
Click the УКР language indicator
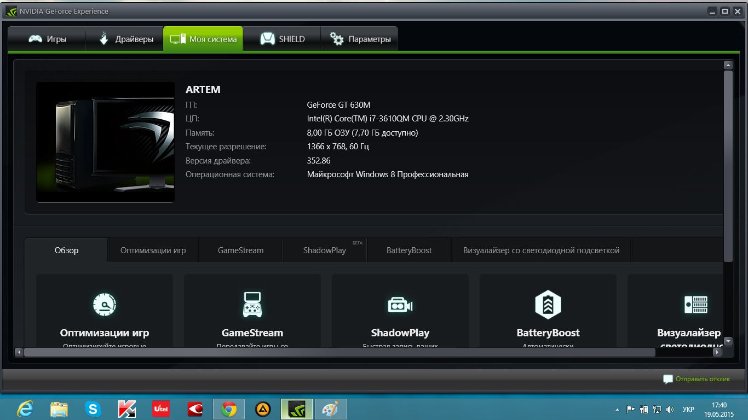(688, 410)
